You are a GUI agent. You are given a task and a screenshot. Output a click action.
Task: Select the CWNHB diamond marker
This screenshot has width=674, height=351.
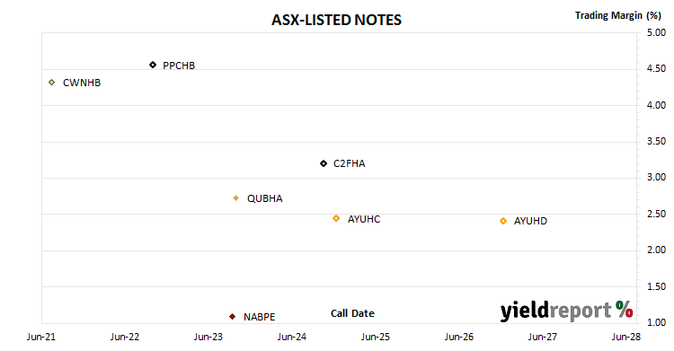coord(51,82)
